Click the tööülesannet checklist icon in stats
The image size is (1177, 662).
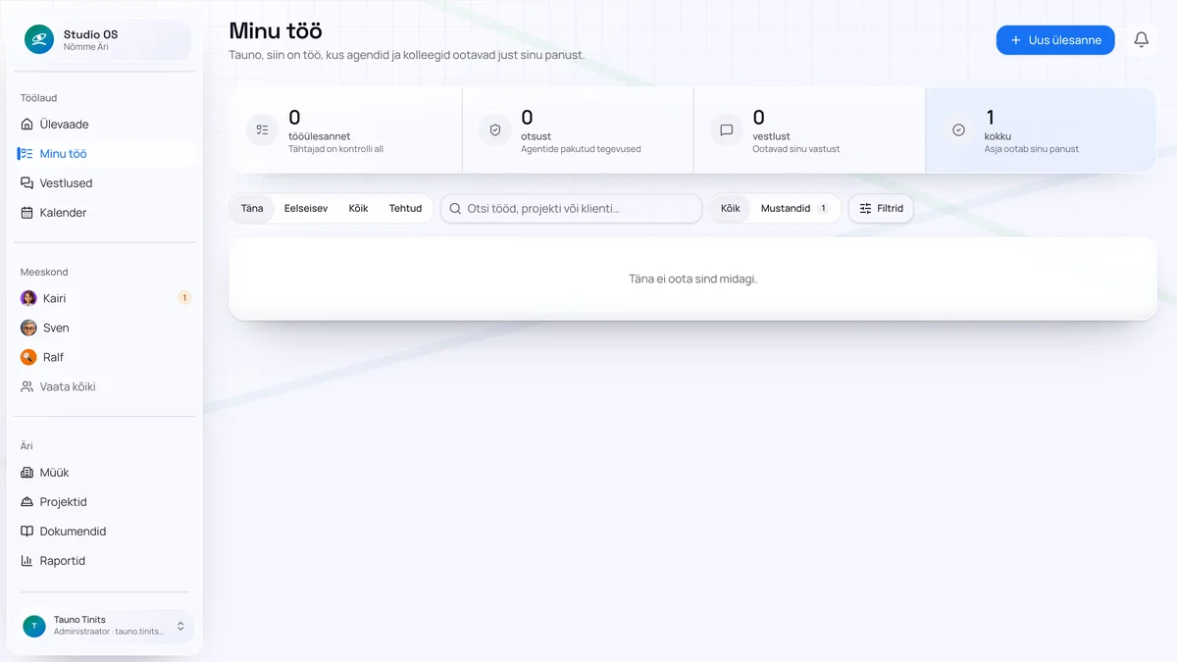tap(262, 129)
